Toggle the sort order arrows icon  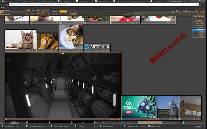49,14
